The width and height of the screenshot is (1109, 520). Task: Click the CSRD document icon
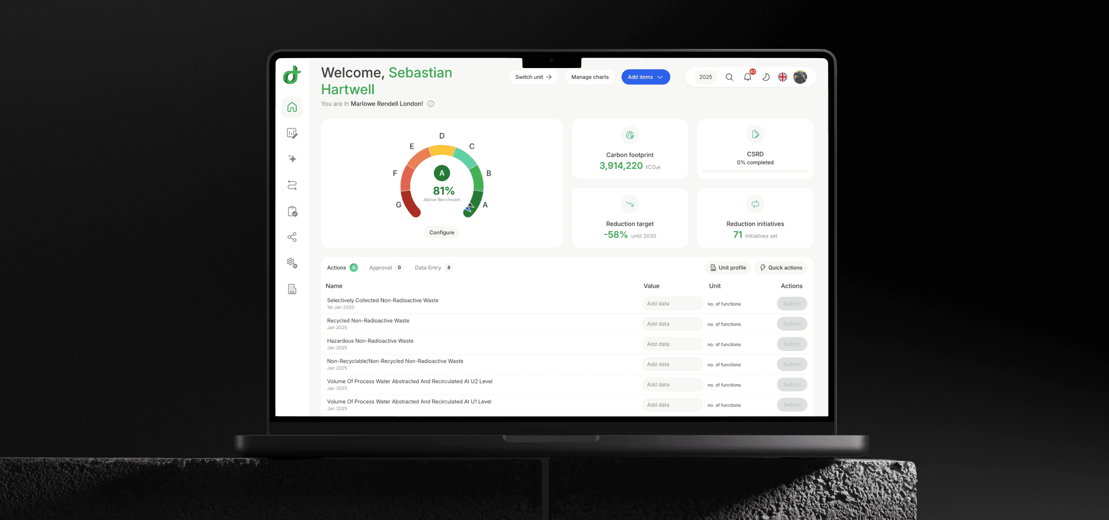pyautogui.click(x=755, y=134)
